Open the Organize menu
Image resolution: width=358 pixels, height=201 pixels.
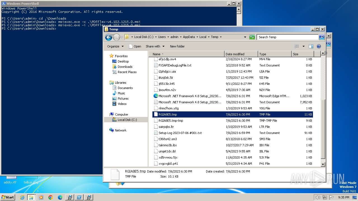point(115,46)
